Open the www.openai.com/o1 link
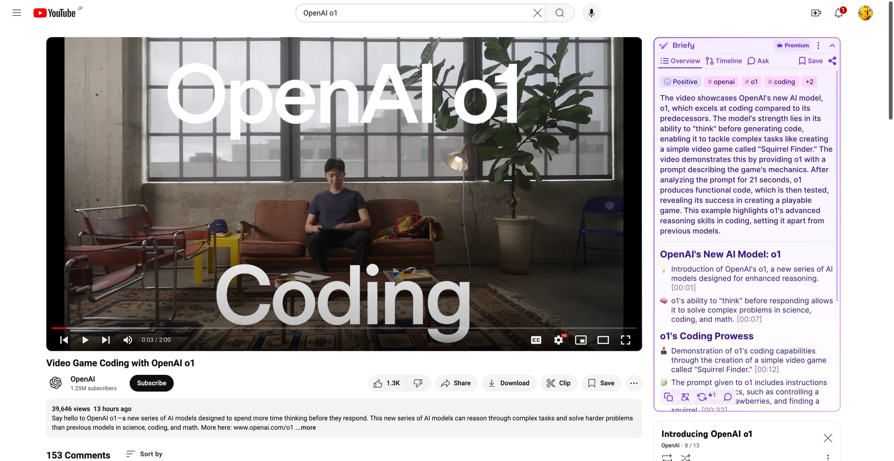 click(x=263, y=428)
